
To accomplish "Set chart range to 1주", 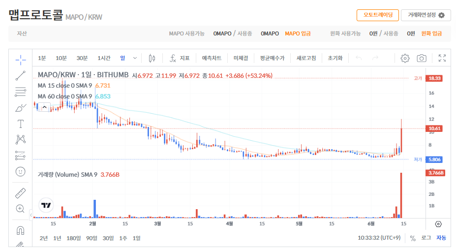I will coord(123,238).
